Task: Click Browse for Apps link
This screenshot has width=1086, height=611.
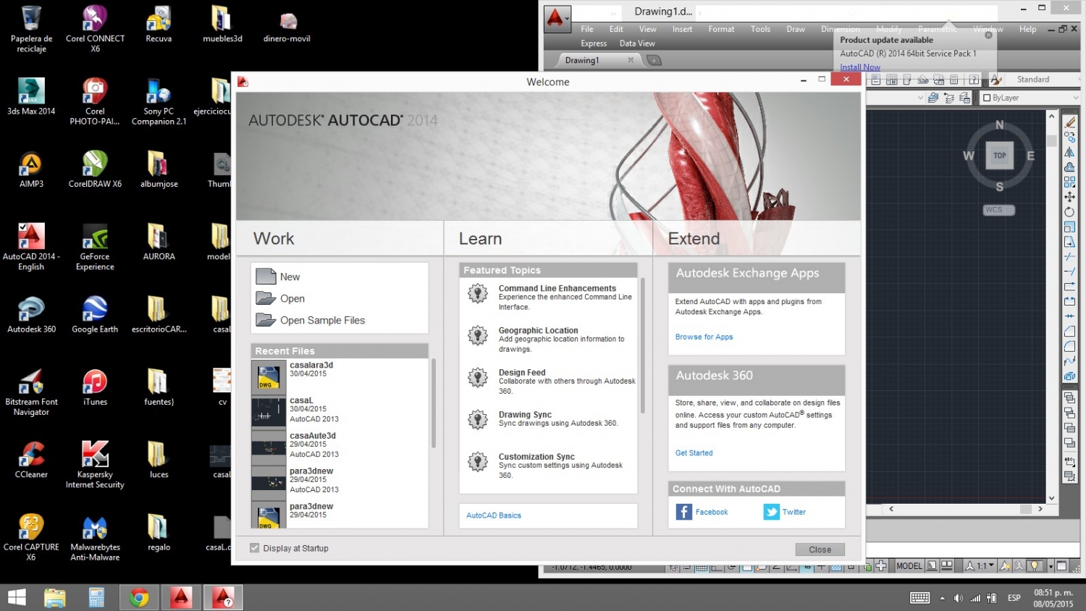Action: click(x=704, y=337)
